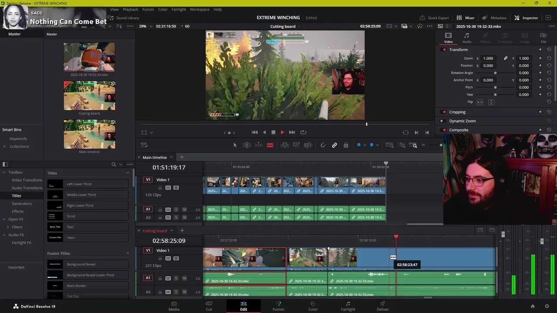Open the flag color dropdown arrow
The width and height of the screenshot is (557, 313).
[365, 145]
